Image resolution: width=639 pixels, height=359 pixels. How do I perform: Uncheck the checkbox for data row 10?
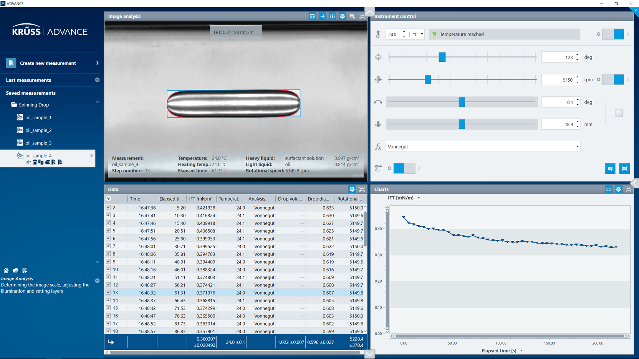click(108, 269)
